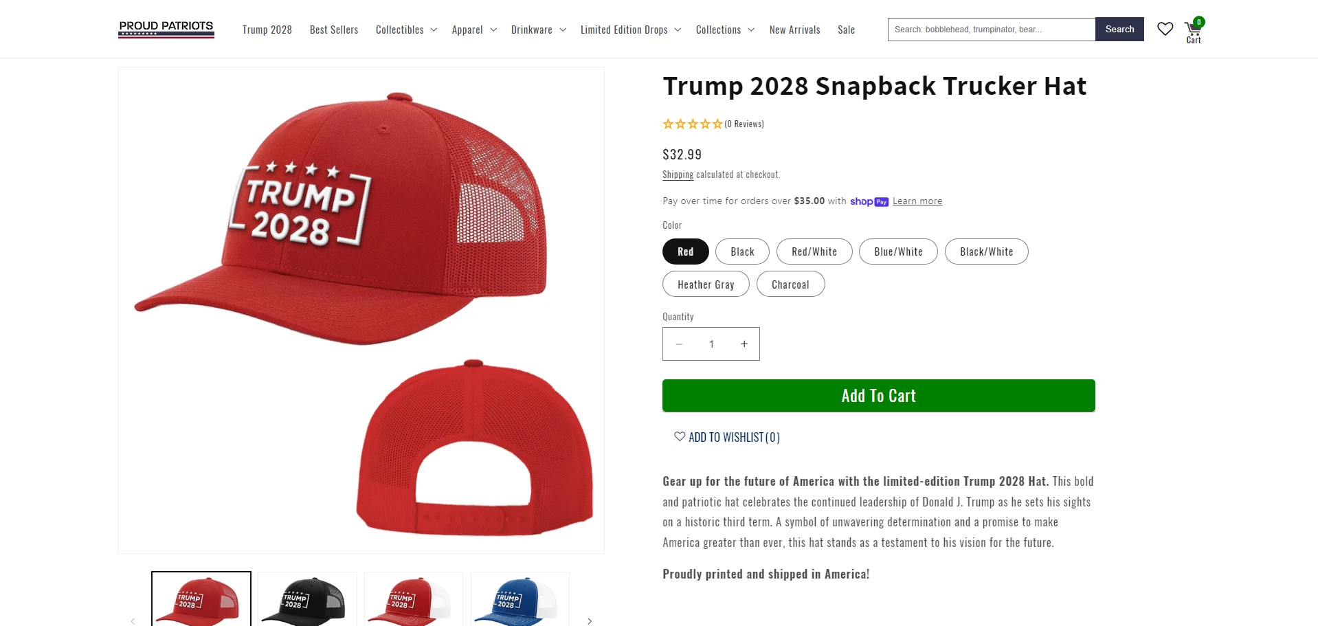Open the Shop Pay Learn more link
This screenshot has height=626, width=1318.
(917, 201)
